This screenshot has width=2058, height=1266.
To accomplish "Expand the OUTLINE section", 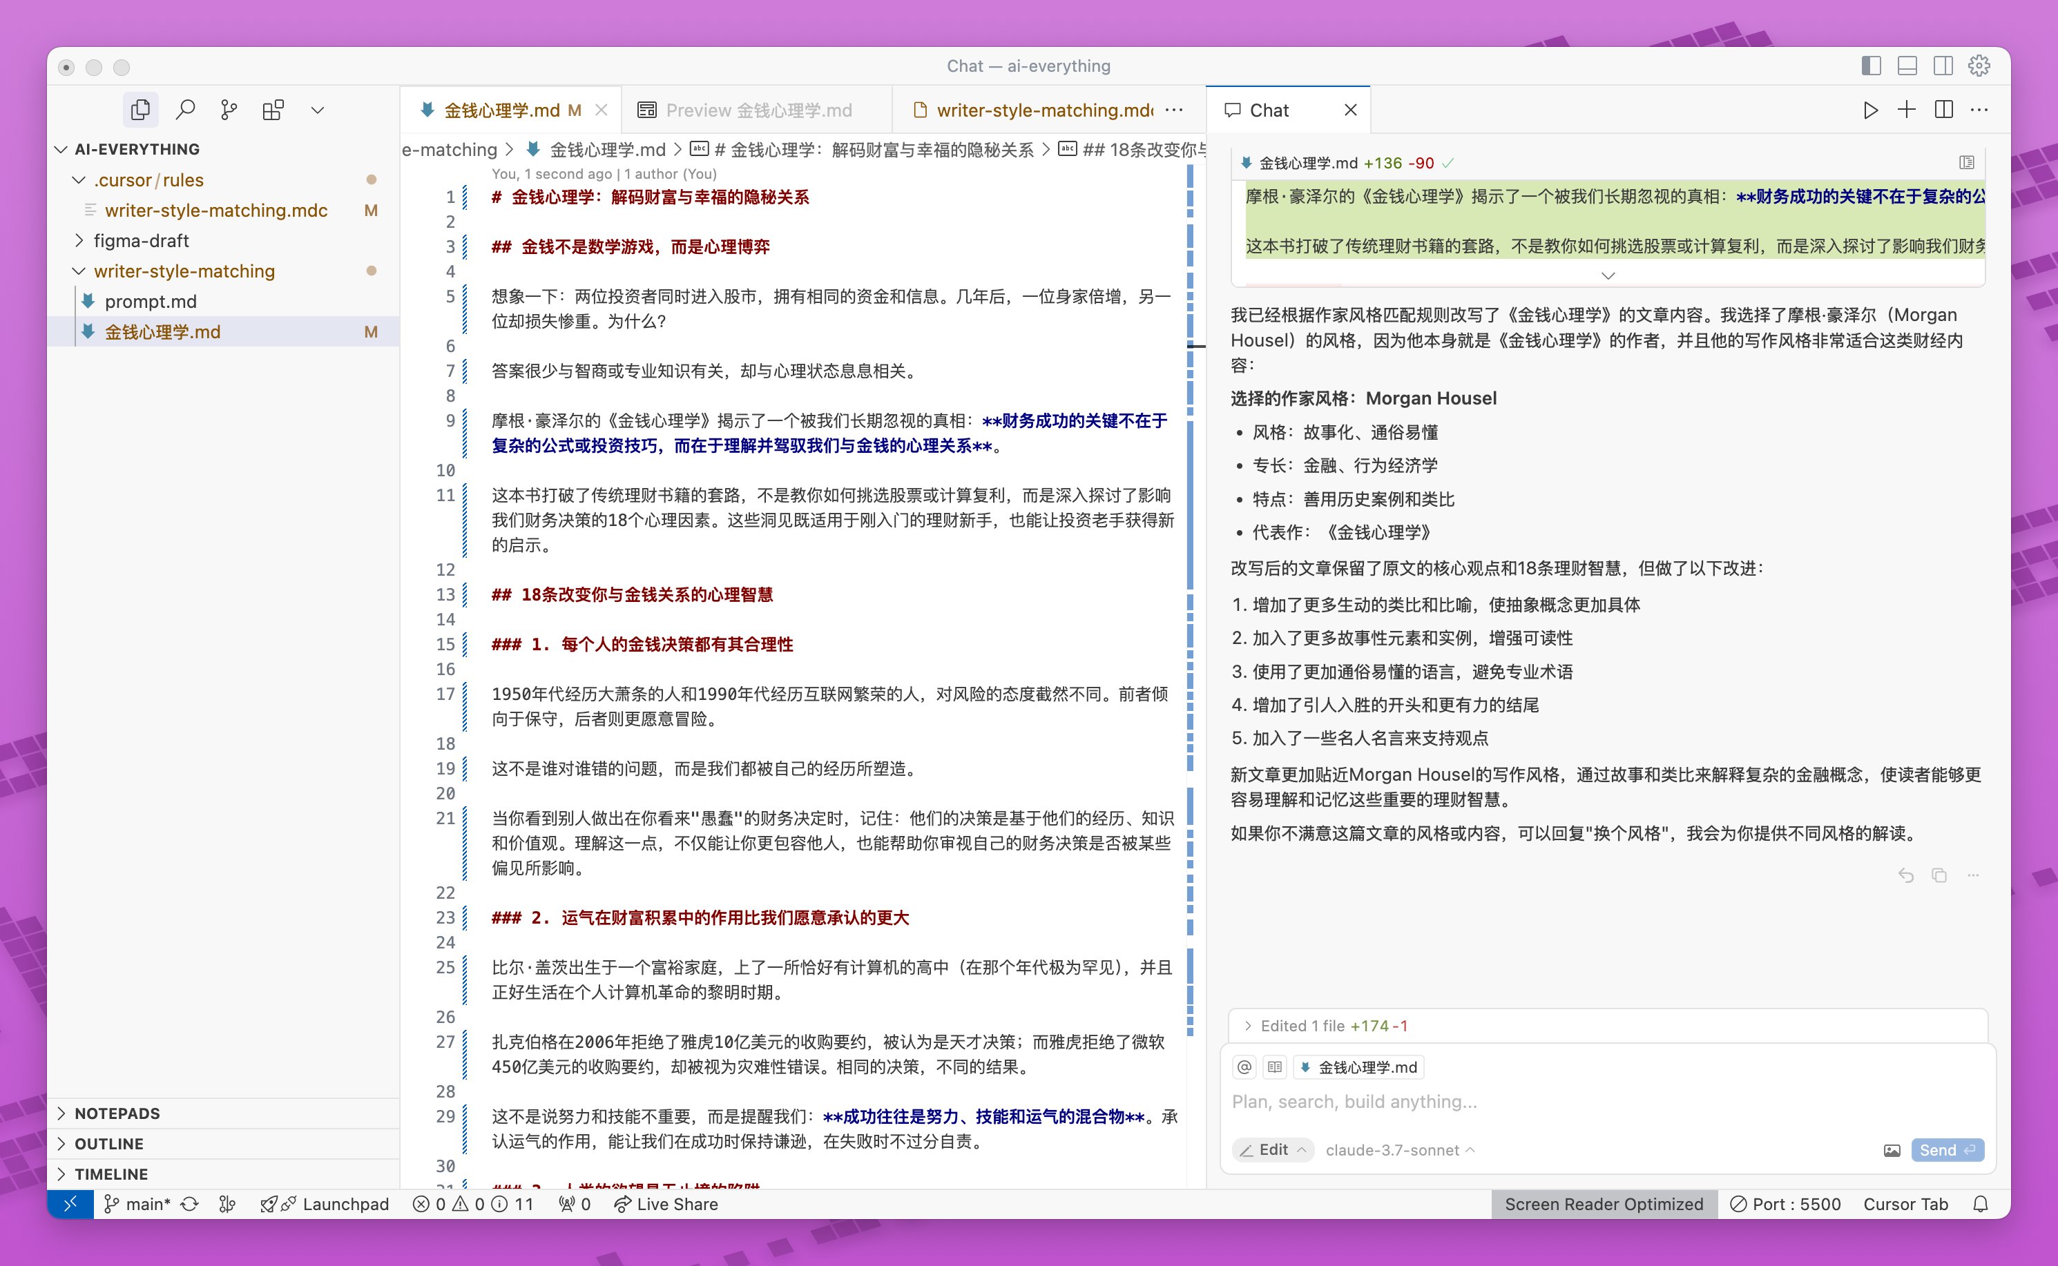I will 109,1144.
